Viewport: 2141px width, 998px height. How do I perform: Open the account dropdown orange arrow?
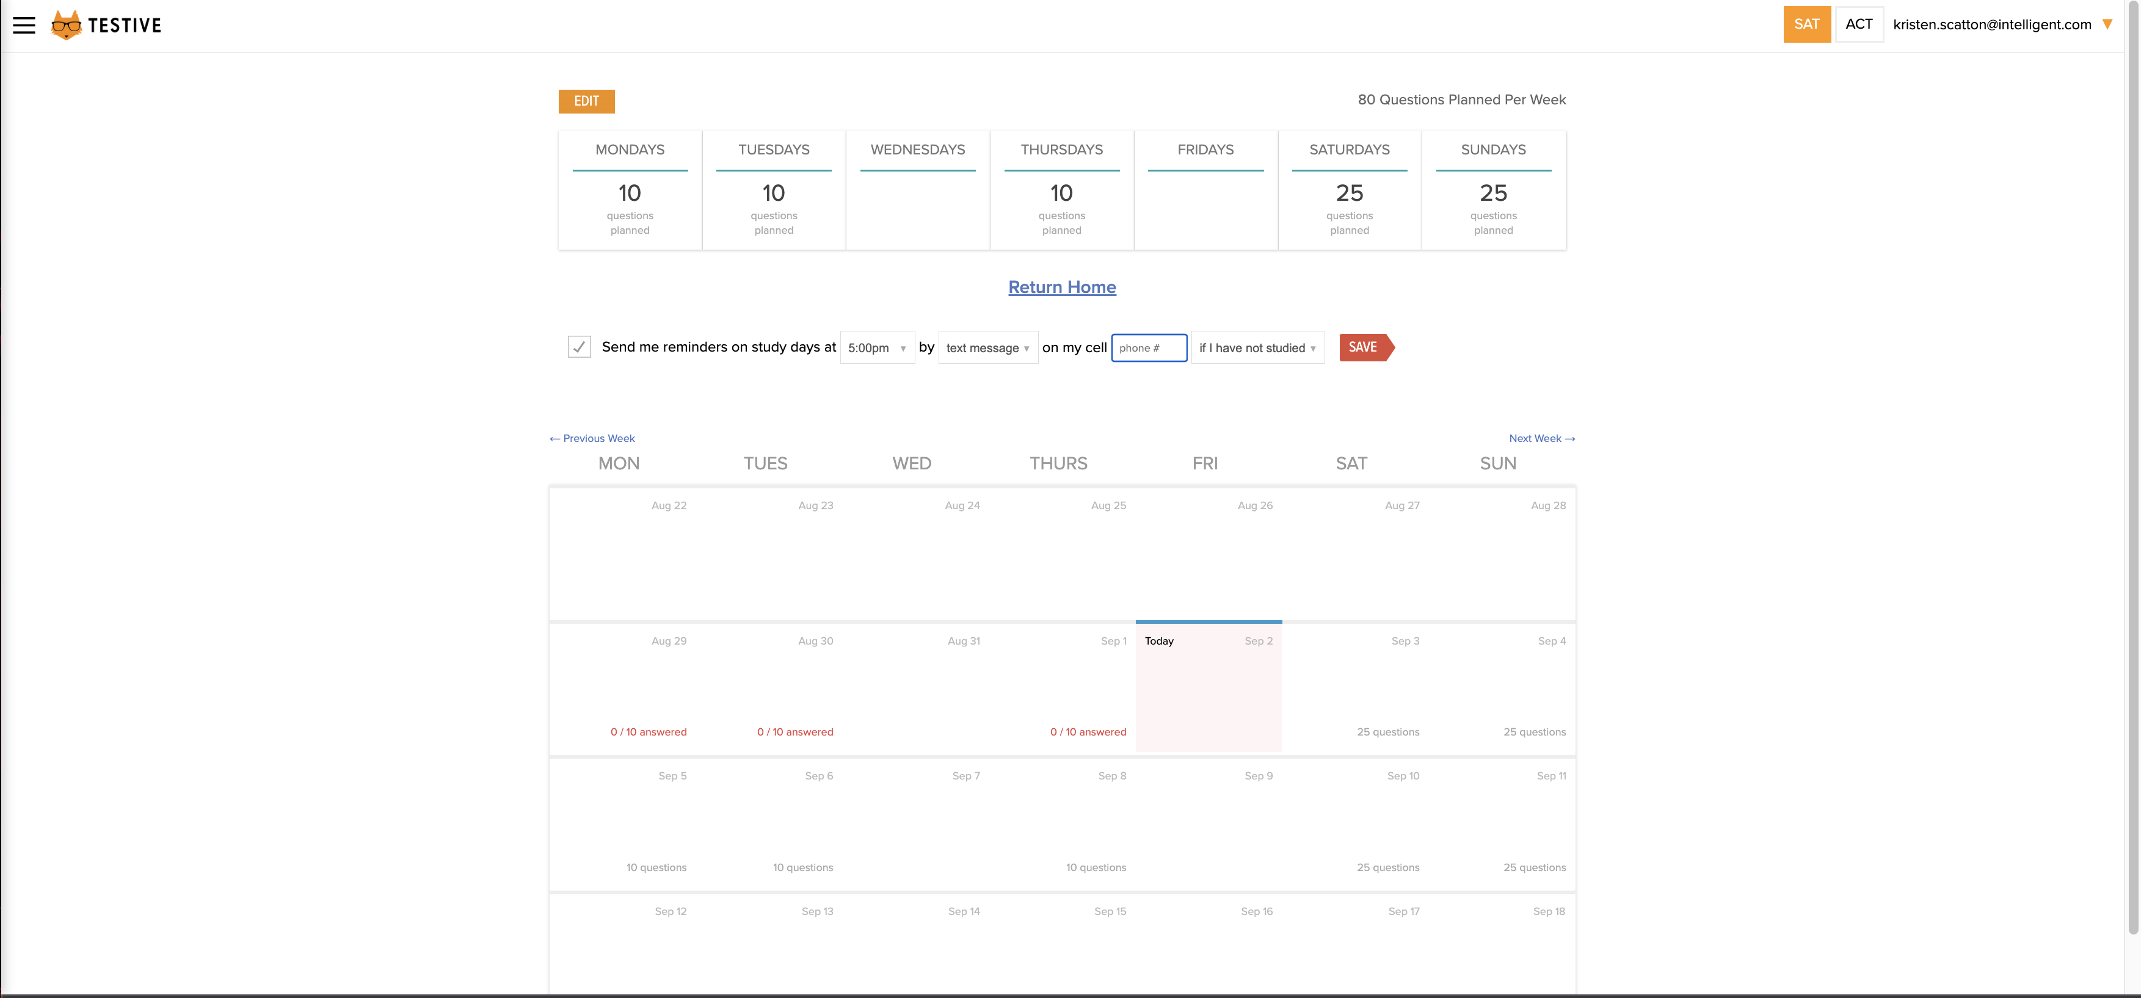point(2107,25)
